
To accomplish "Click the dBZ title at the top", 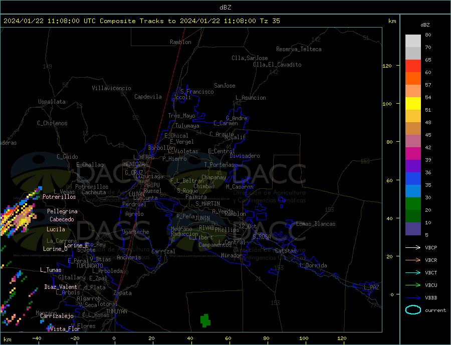I will (225, 8).
